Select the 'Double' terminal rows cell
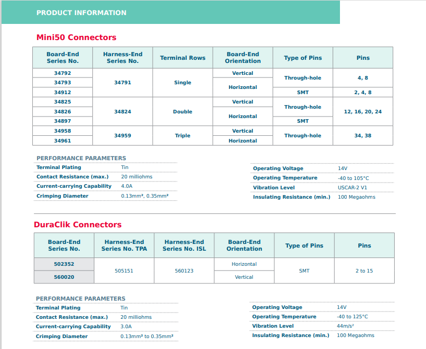The width and height of the screenshot is (426, 349). coord(182,112)
